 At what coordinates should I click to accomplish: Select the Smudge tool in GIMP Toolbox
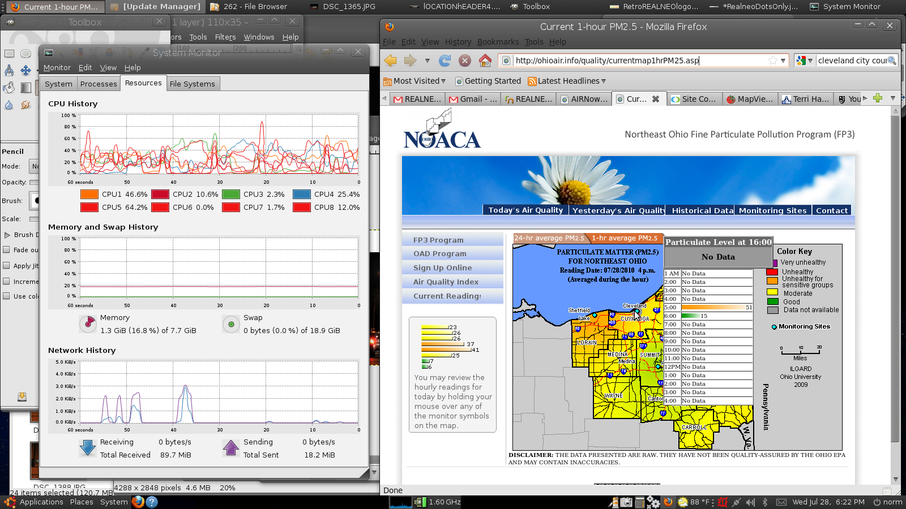[x=25, y=105]
